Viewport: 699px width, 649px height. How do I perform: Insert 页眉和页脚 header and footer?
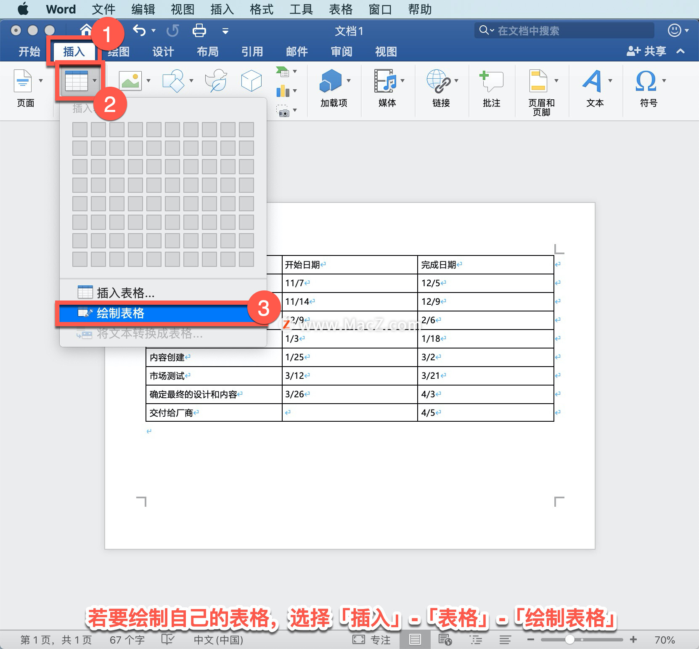pyautogui.click(x=540, y=90)
